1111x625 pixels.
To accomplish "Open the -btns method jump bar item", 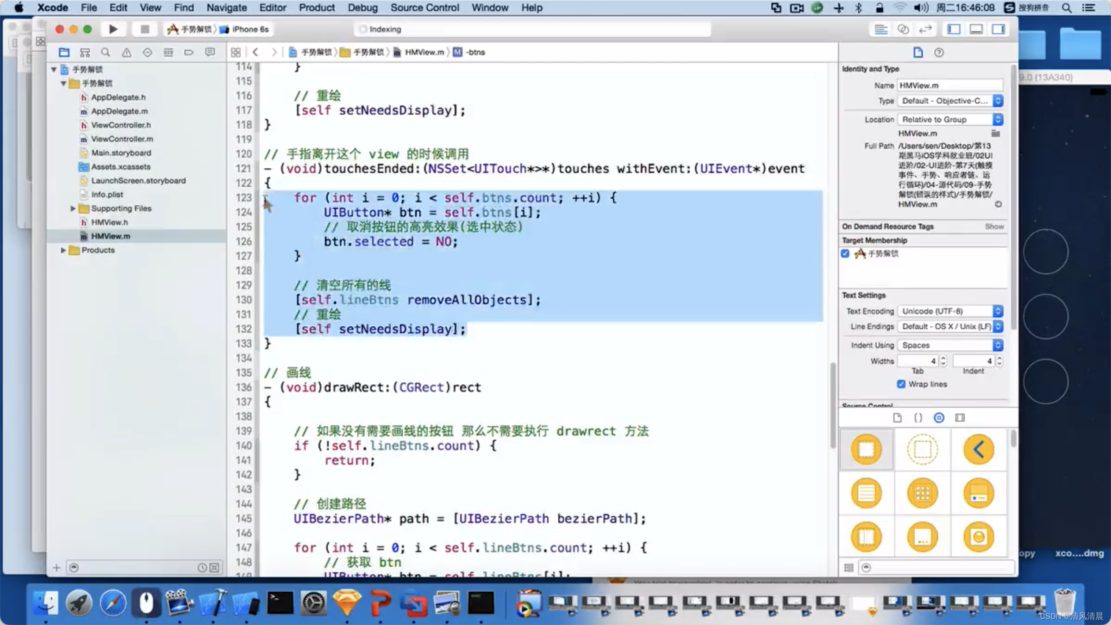I will coord(469,52).
